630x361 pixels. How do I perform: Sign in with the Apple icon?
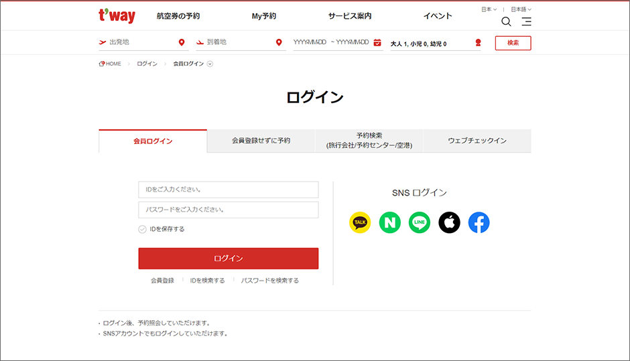(x=449, y=222)
